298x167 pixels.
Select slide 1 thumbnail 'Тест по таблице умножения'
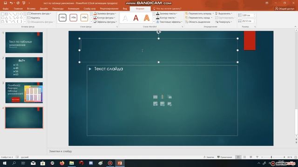[24, 42]
